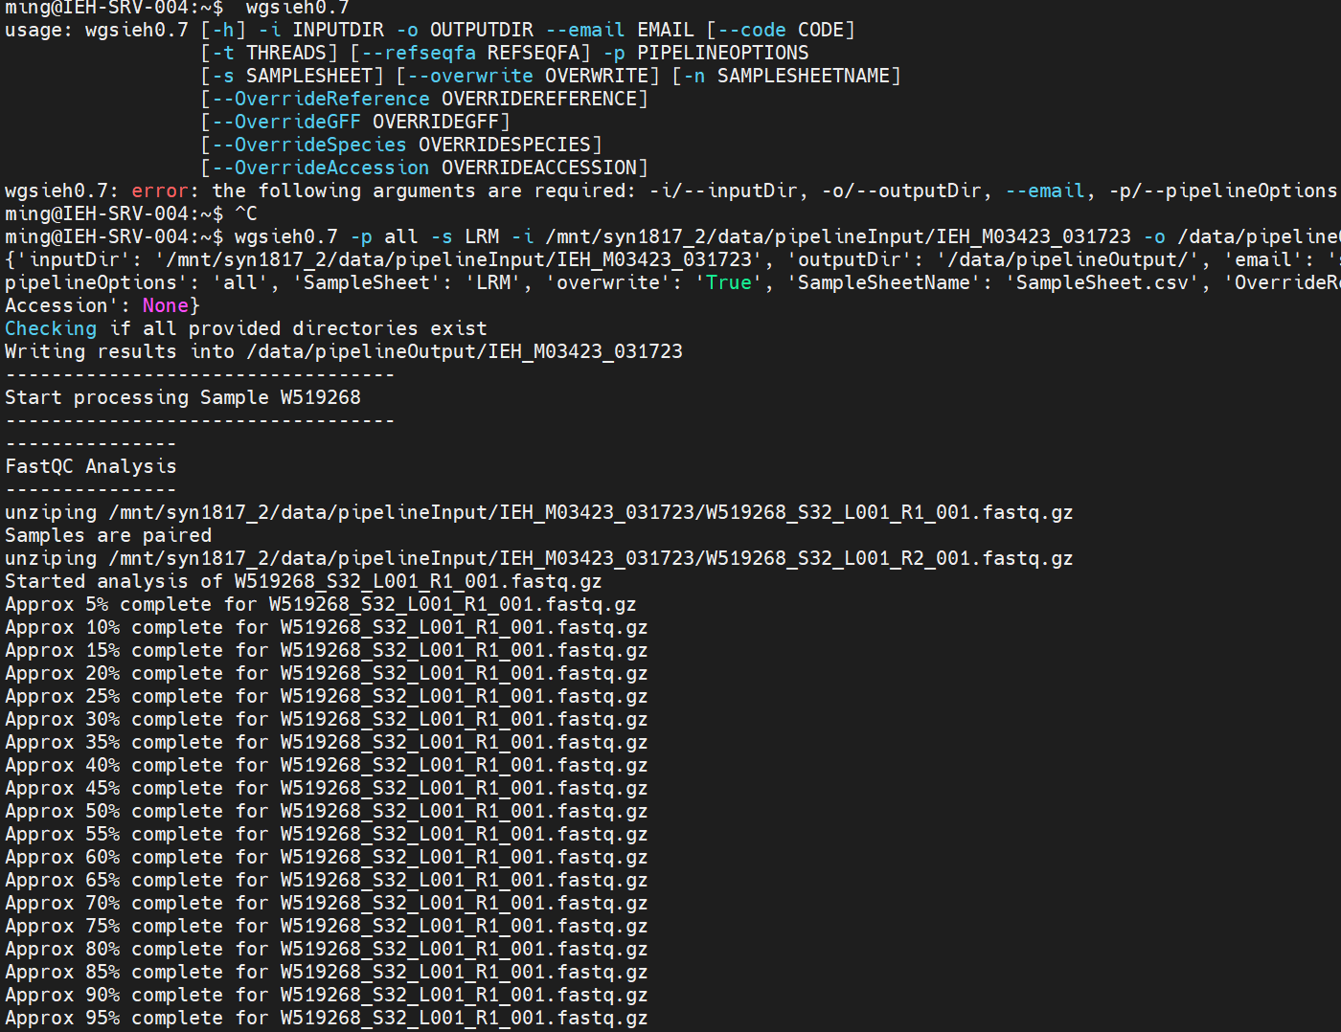
Task: Click the 'Approx 45% complete' line
Action: [327, 788]
